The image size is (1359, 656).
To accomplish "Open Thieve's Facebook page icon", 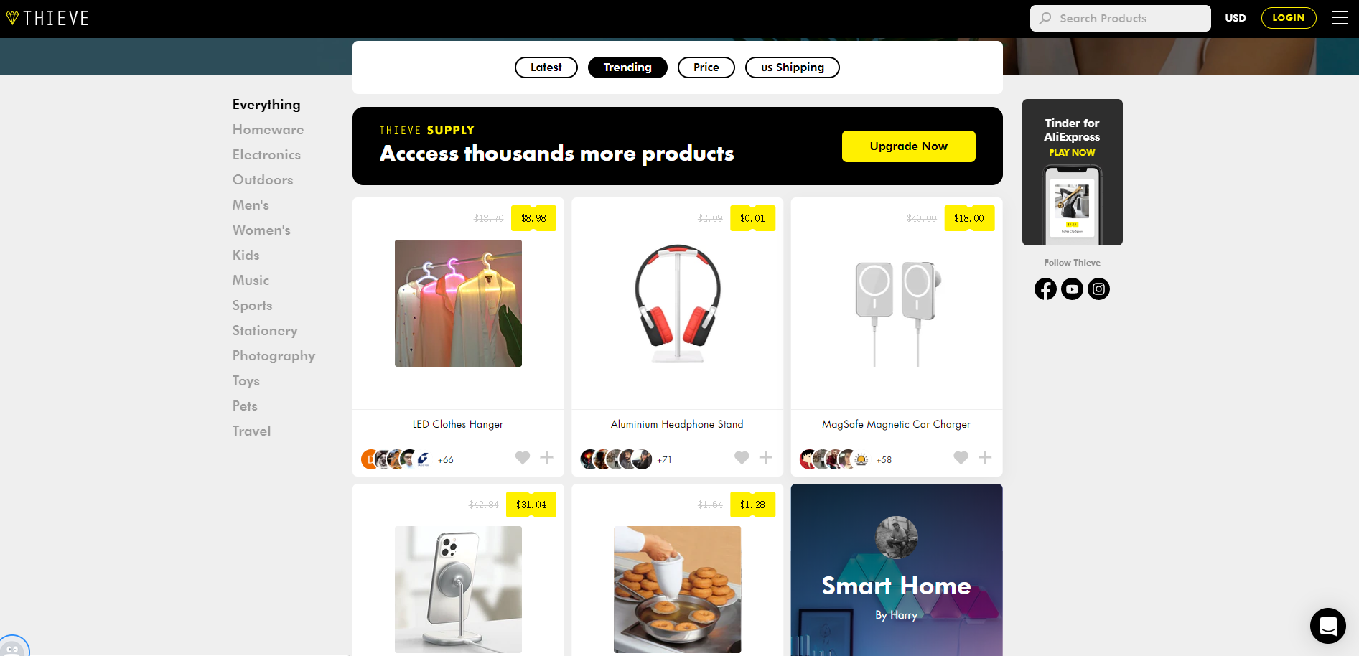I will pos(1045,289).
